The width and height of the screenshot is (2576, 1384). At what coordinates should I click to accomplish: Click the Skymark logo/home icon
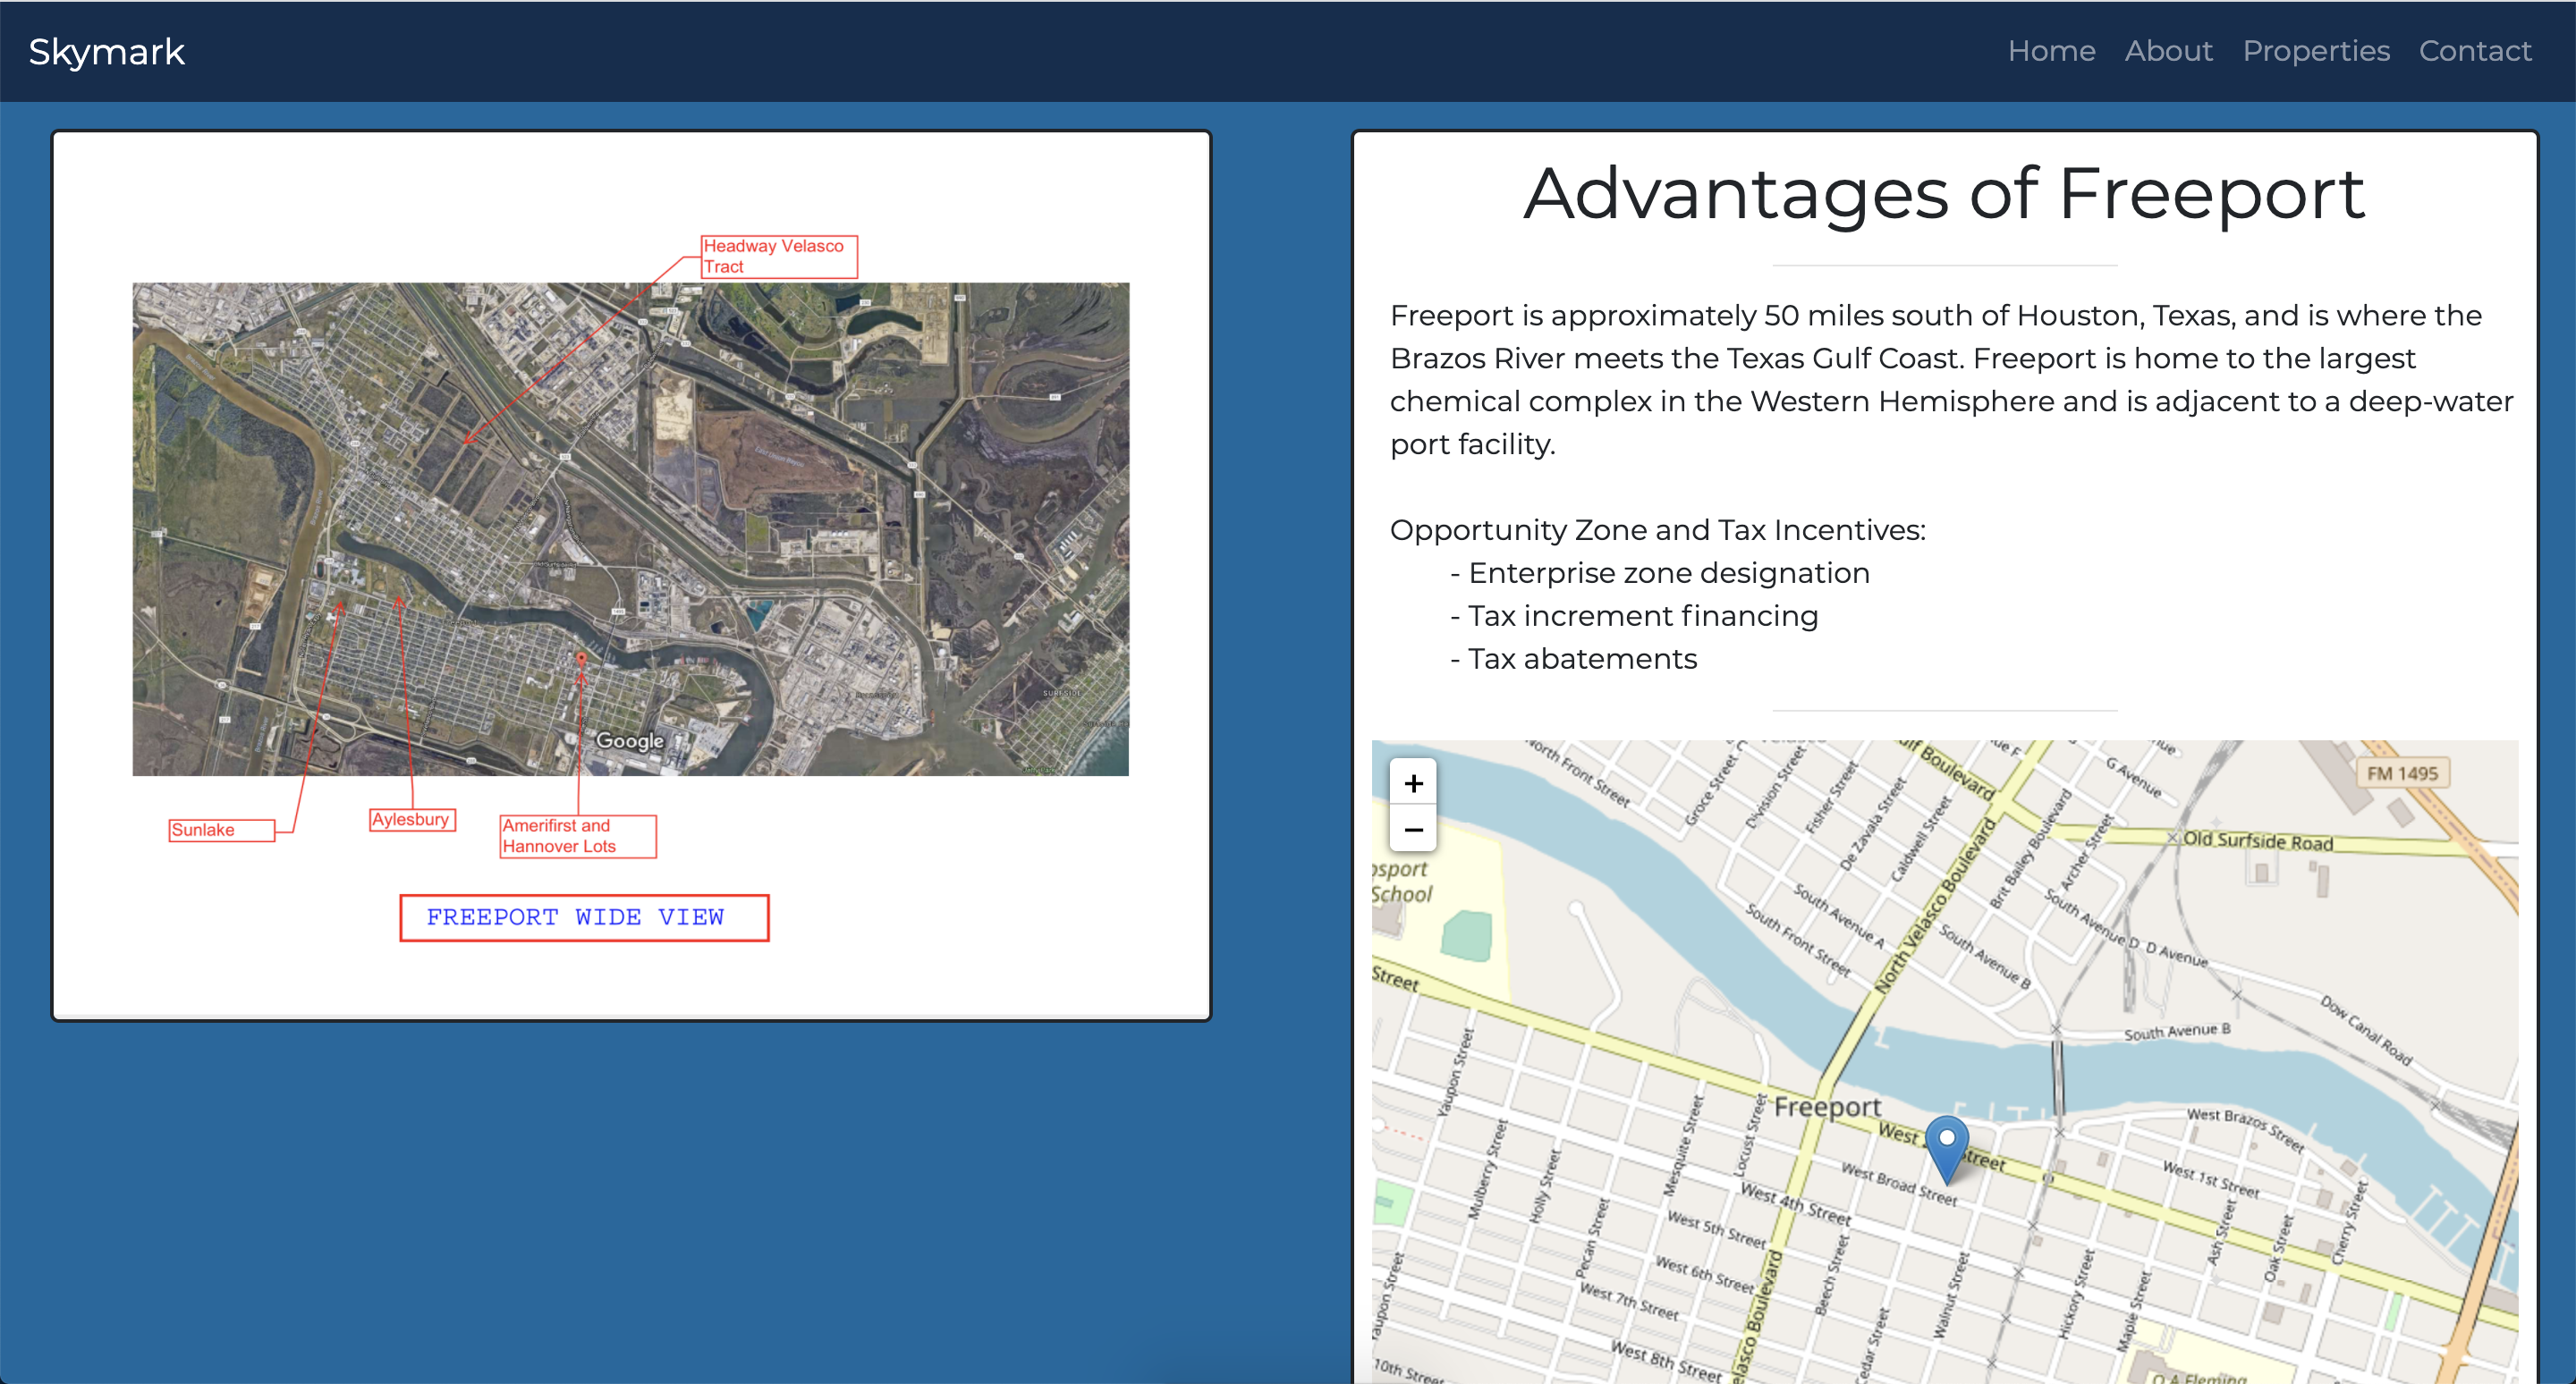(x=107, y=51)
